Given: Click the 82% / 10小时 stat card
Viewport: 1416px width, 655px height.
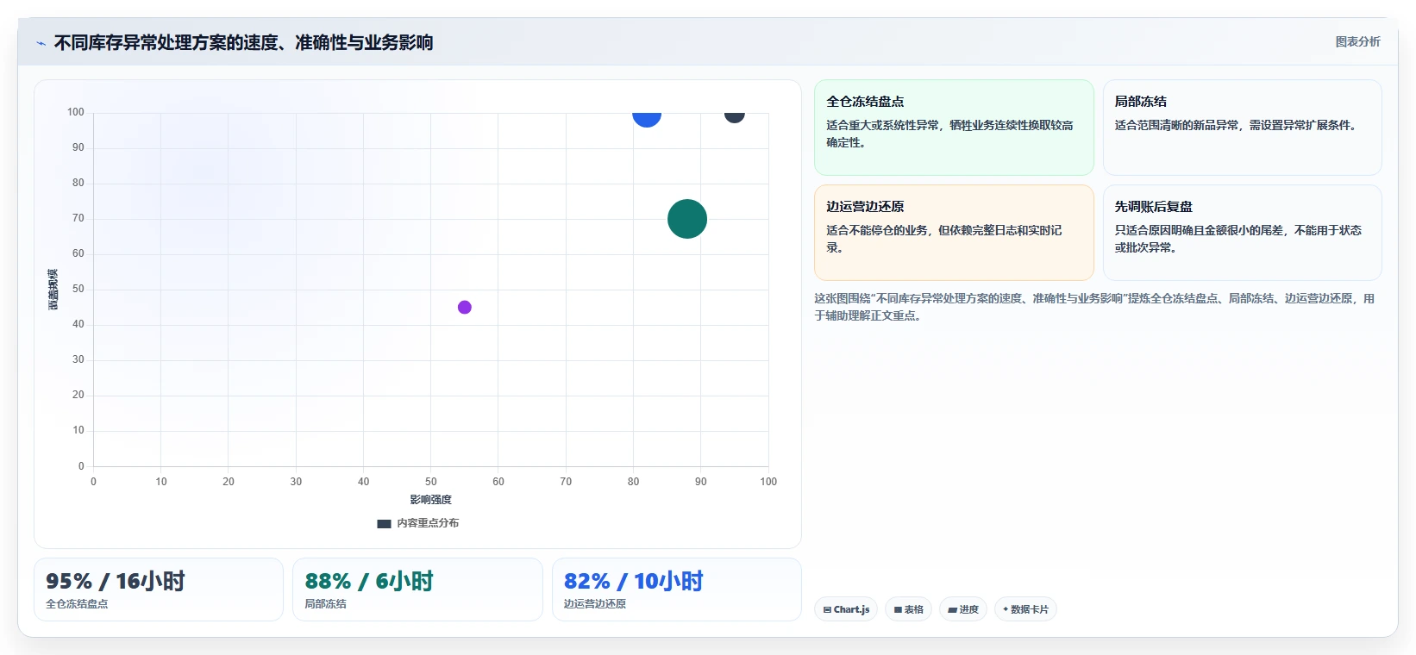Looking at the screenshot, I should [677, 589].
